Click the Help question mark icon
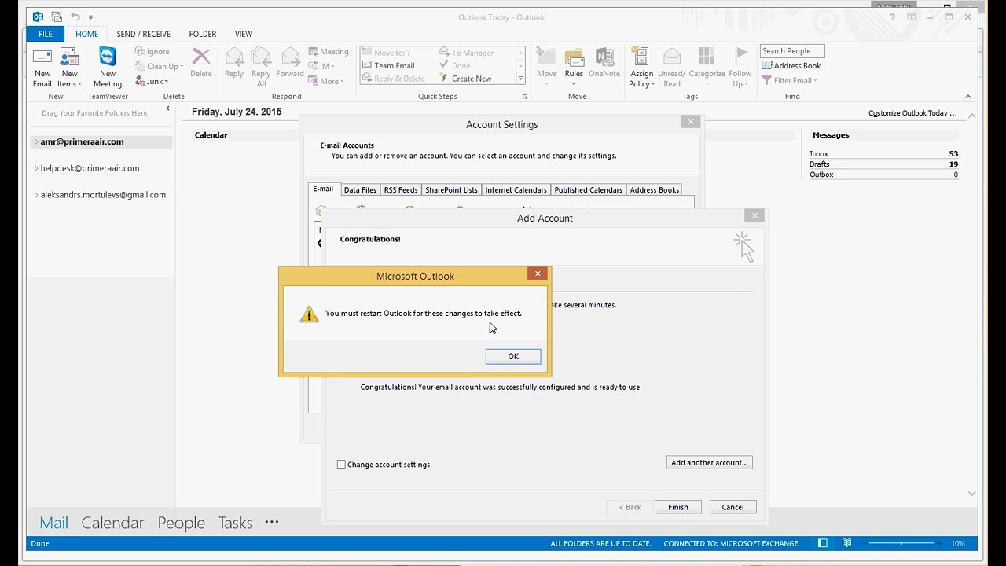Viewport: 1006px width, 566px height. point(892,17)
